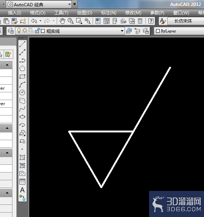Open the Layer States Manager icon
This screenshot has width=204, height=217.
pyautogui.click(x=146, y=31)
